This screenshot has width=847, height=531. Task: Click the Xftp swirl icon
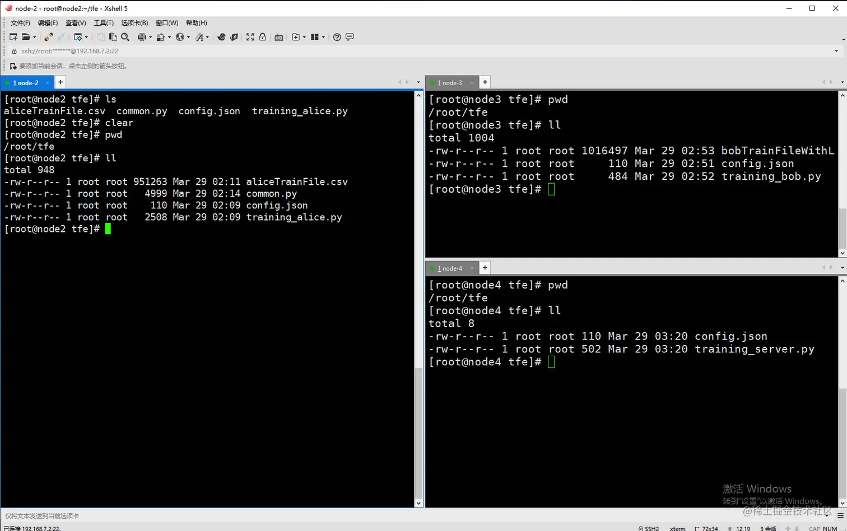222,37
